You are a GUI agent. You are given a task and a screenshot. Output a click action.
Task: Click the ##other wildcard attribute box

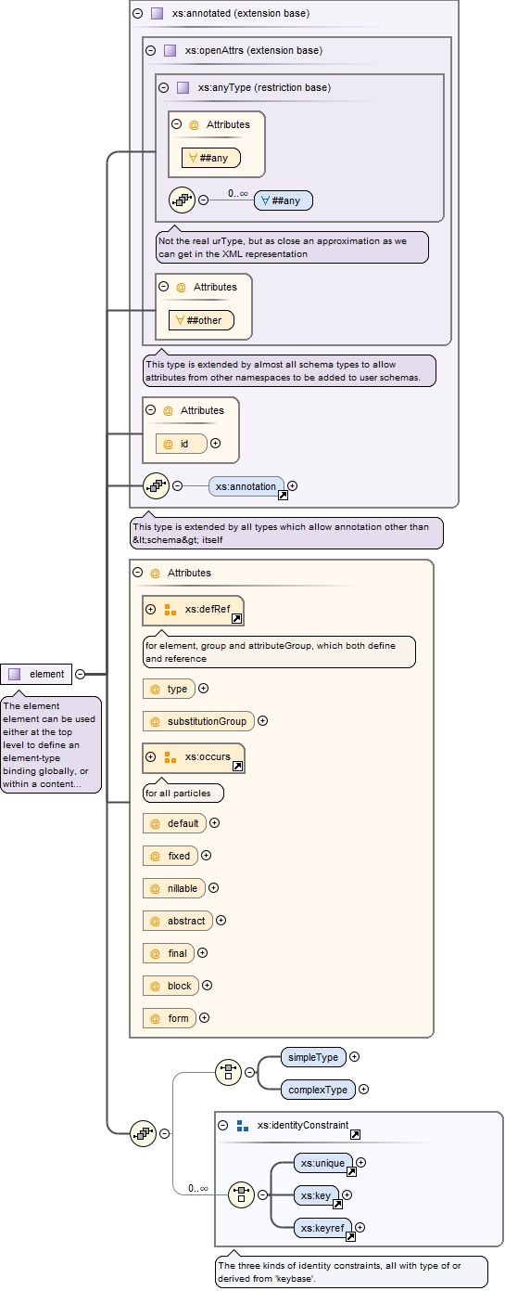pyautogui.click(x=202, y=320)
